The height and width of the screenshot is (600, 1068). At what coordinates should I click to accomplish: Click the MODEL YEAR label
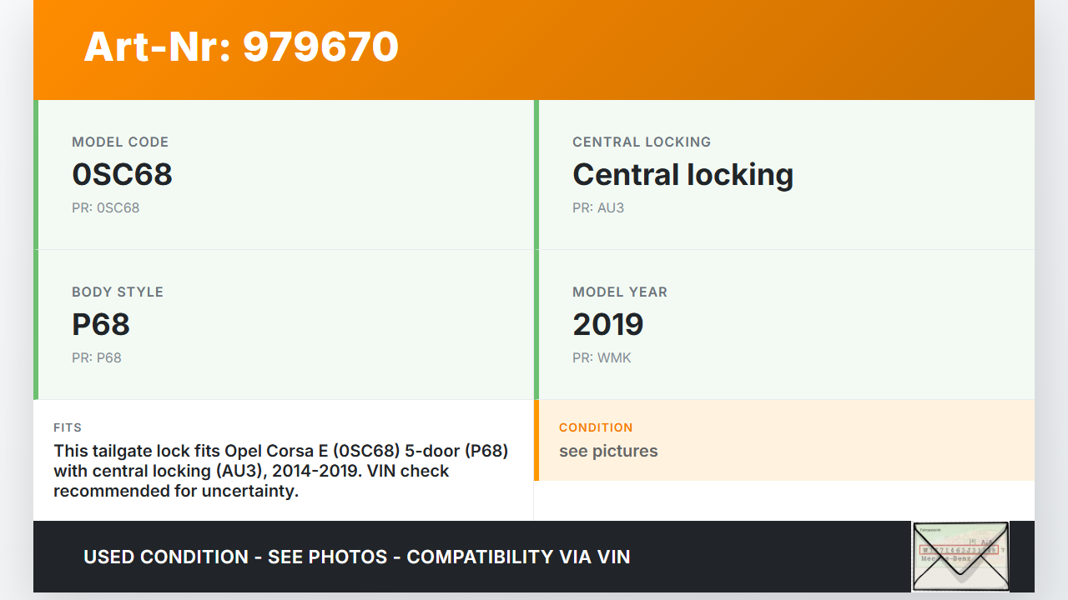click(619, 292)
